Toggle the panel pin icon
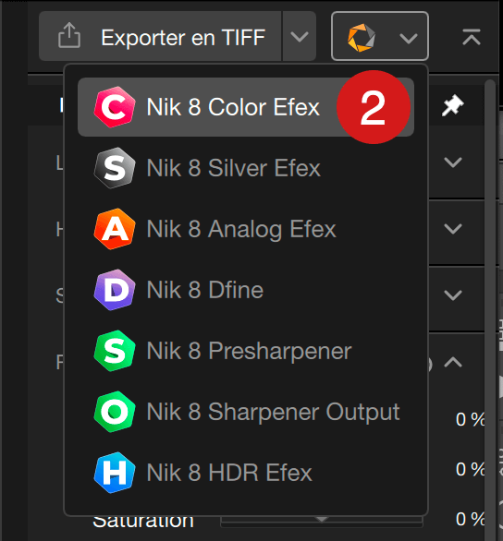This screenshot has width=503, height=541. coord(452,105)
